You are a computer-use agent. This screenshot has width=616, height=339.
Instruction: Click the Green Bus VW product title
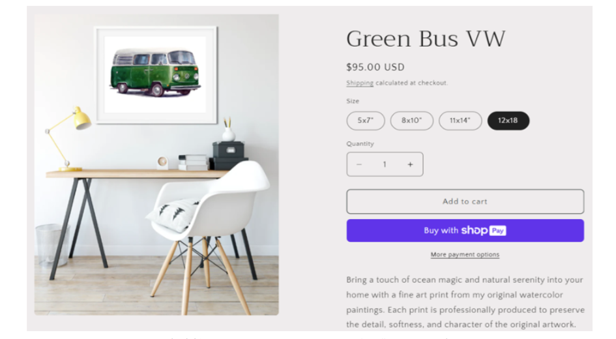pos(426,38)
